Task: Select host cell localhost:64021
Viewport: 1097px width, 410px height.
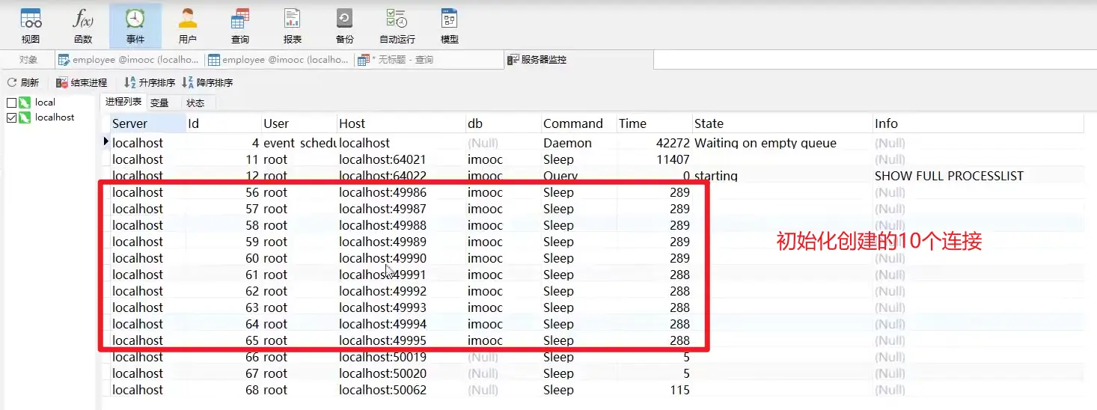Action: 401,159
